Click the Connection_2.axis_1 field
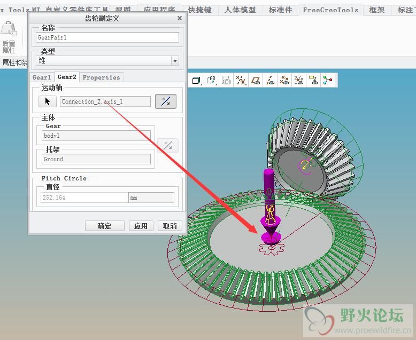The width and height of the screenshot is (416, 340). click(x=105, y=101)
